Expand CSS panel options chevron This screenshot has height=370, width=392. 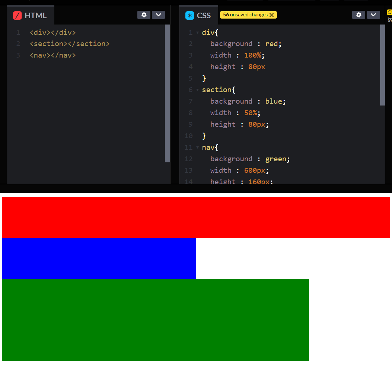[373, 15]
